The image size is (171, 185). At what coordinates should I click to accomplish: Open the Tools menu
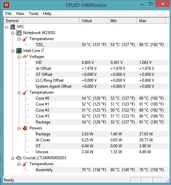(x=34, y=14)
